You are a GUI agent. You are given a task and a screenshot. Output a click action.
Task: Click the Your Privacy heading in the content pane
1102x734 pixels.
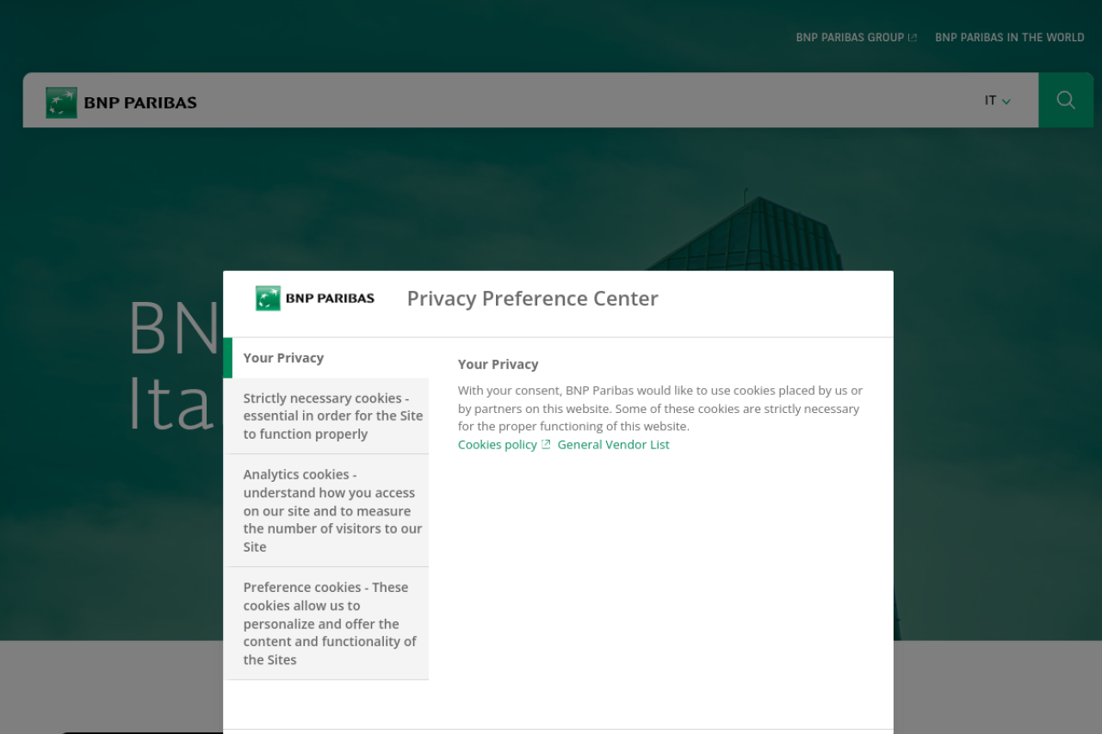(498, 364)
